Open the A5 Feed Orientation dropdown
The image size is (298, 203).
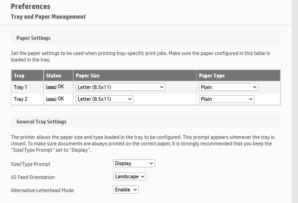129,176
